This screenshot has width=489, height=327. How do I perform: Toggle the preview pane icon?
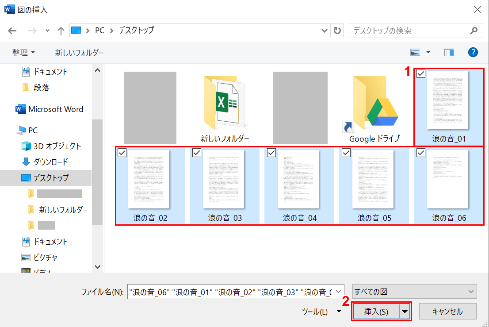(449, 52)
